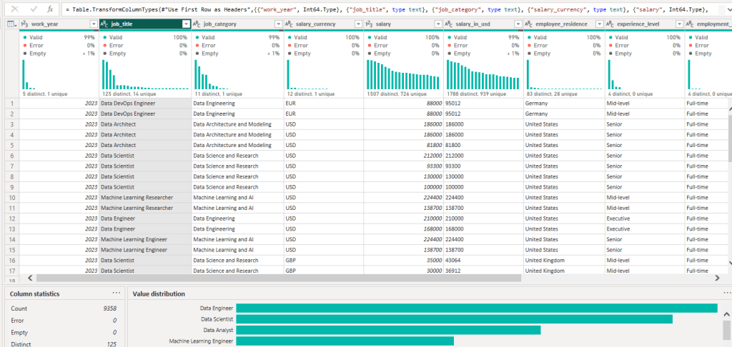Click the data type icon of work_year column
The image size is (732, 347).
(x=25, y=24)
